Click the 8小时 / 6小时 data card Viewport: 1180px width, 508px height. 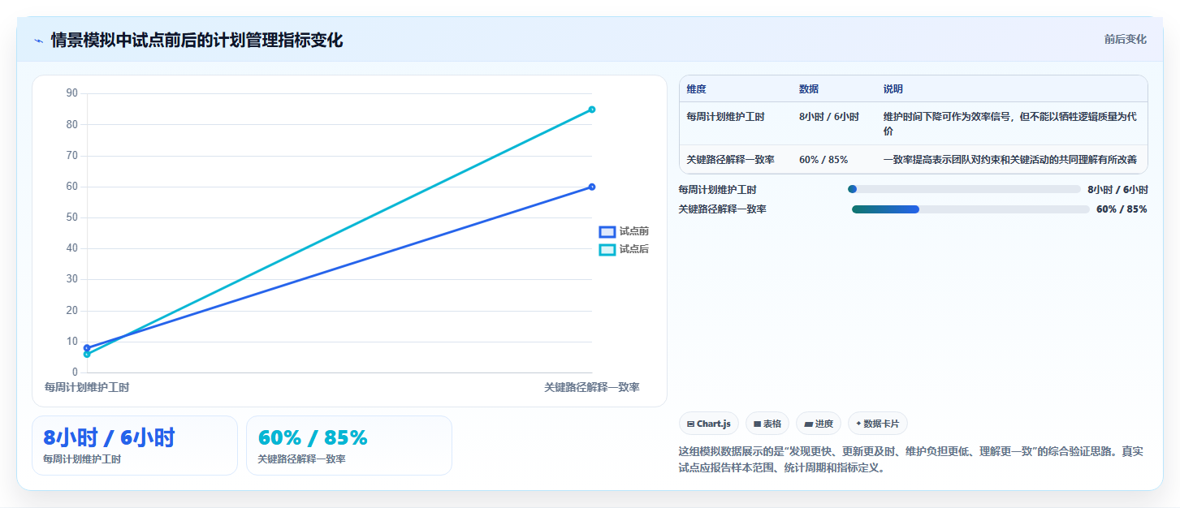(x=135, y=446)
